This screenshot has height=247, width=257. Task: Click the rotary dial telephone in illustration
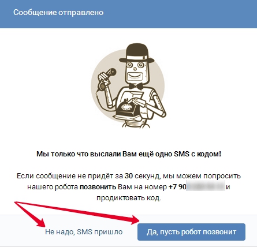tap(128, 108)
